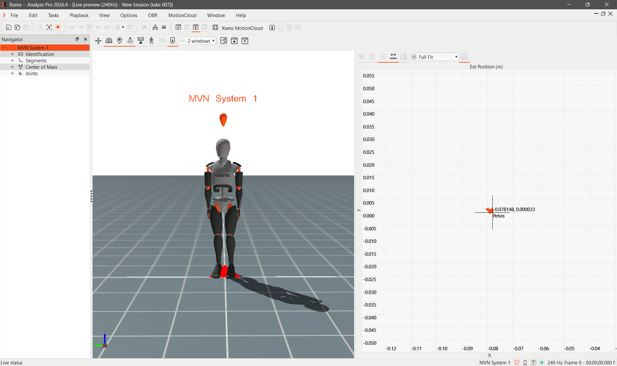The width and height of the screenshot is (617, 366).
Task: Click the favorite view star icon
Action: click(234, 41)
